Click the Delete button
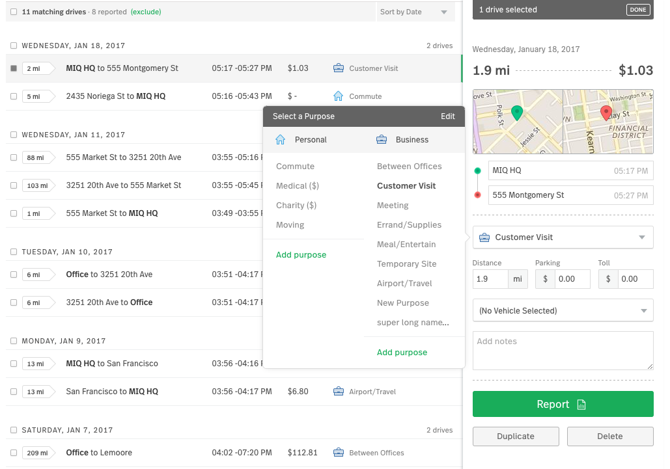This screenshot has width=670, height=469. (610, 436)
